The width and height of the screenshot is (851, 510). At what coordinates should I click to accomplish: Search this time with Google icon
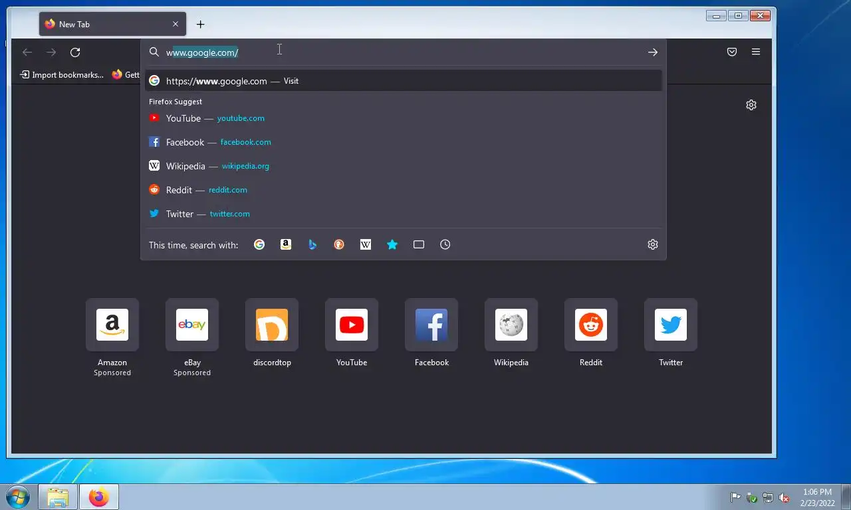pyautogui.click(x=259, y=244)
